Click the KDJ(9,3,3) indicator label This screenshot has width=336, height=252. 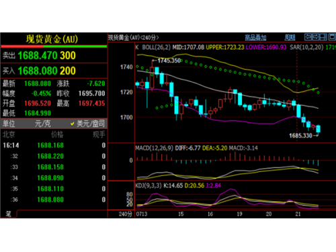[x=149, y=185]
